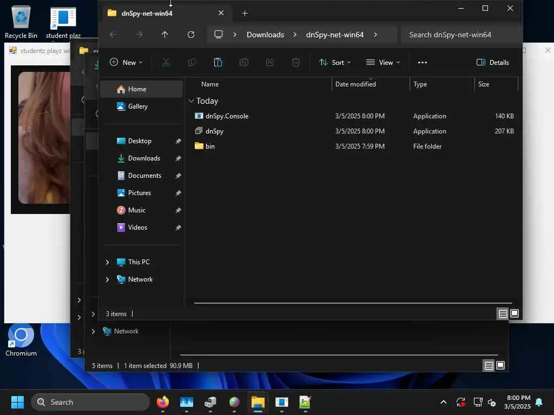Go to Desktop quick access folder
This screenshot has width=554, height=415.
[x=141, y=141]
